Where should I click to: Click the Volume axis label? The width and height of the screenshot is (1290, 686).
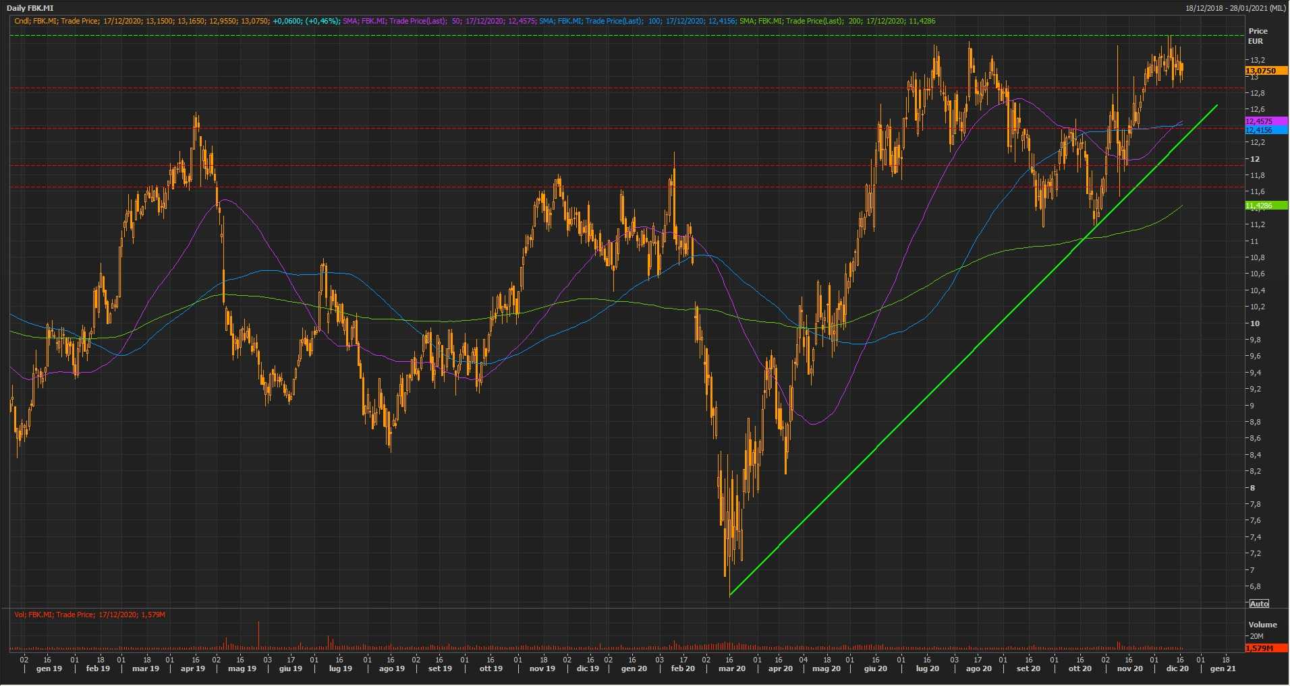(1262, 625)
